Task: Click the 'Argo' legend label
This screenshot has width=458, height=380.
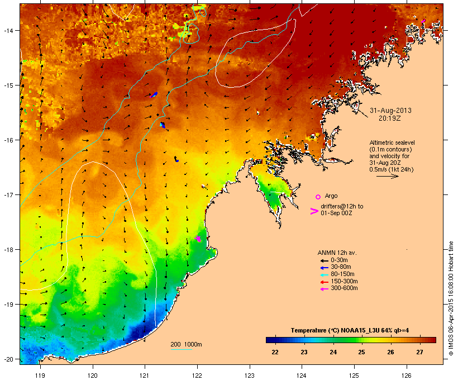Action: (331, 196)
